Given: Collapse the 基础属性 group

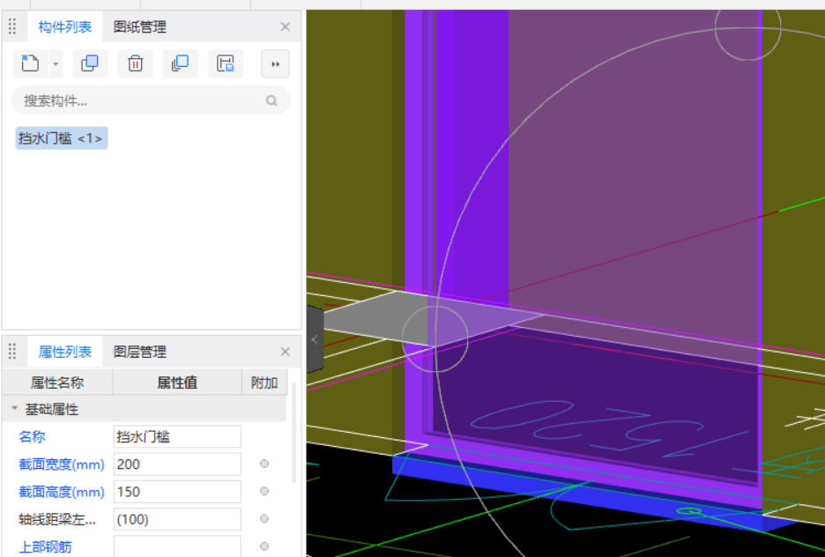Looking at the screenshot, I should click(15, 408).
